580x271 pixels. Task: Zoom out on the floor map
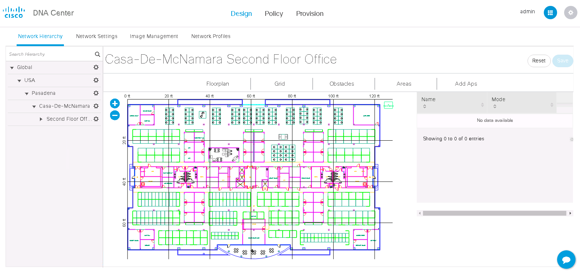115,115
